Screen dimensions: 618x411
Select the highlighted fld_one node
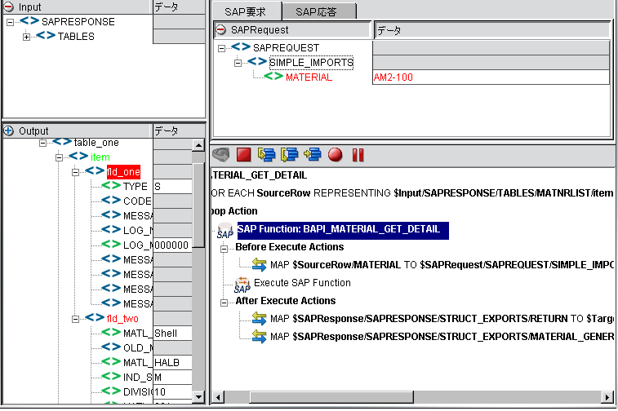tap(123, 172)
